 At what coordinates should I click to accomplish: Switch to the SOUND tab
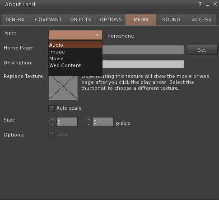(171, 20)
